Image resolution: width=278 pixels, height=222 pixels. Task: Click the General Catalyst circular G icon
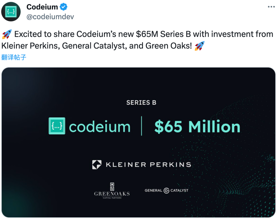coord(166,191)
